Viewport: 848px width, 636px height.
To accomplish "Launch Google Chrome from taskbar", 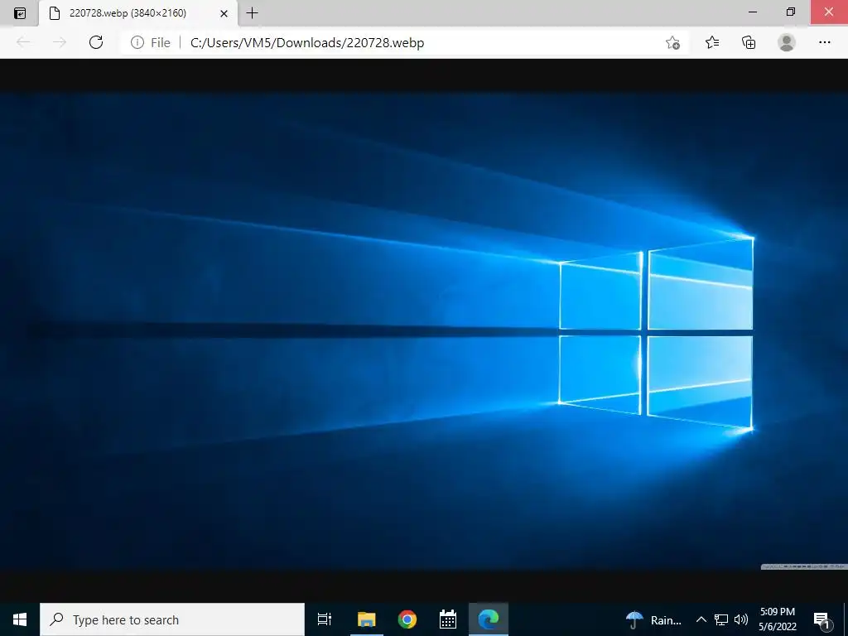I will [407, 619].
